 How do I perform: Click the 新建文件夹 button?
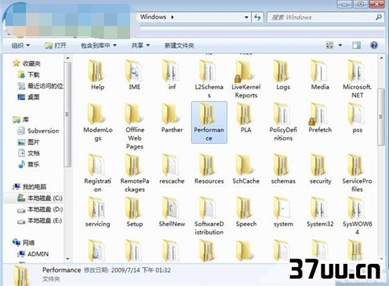tap(179, 46)
